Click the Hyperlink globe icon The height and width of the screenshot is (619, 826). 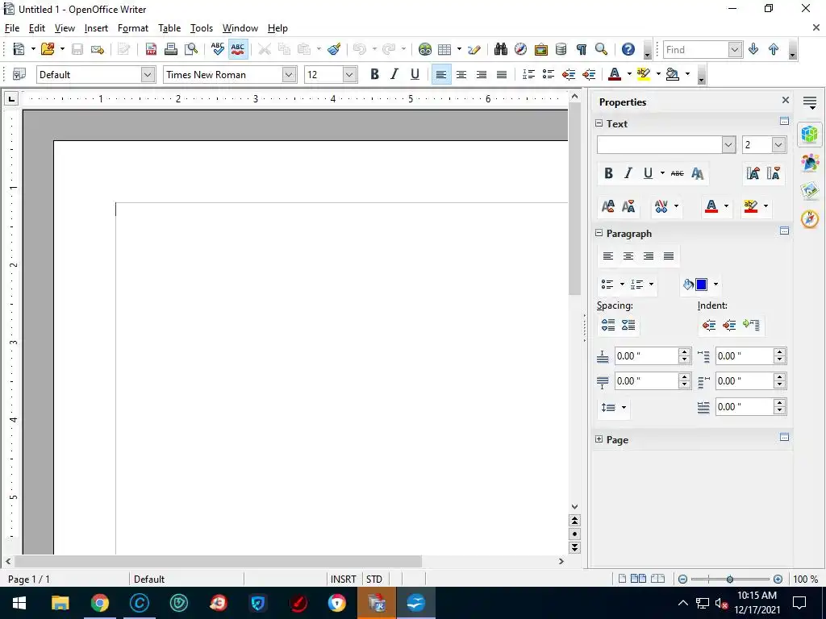pos(424,49)
